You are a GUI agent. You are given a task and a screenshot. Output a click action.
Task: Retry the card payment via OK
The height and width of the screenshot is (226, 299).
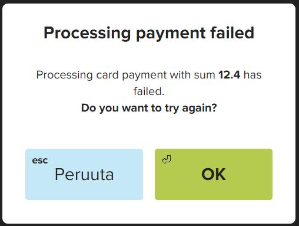[x=214, y=174]
